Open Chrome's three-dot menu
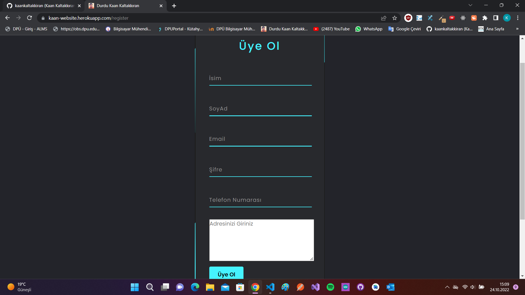The width and height of the screenshot is (525, 295). tap(518, 18)
